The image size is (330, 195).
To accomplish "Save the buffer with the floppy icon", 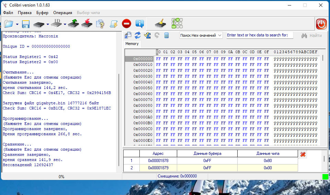I will pyautogui.click(x=26, y=24).
